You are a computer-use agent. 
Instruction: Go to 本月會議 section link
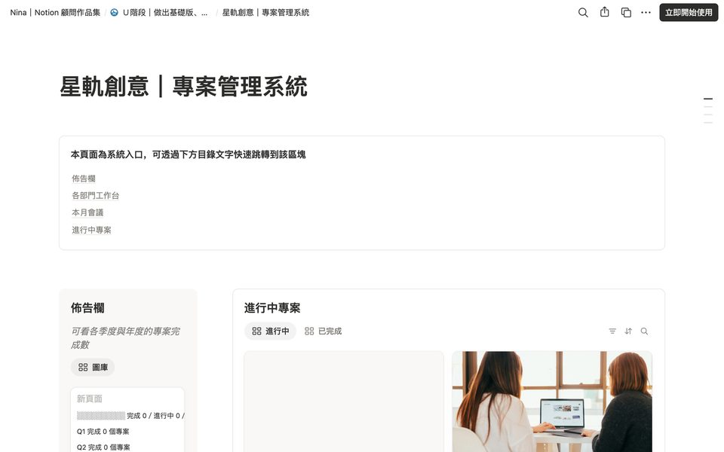pos(87,212)
